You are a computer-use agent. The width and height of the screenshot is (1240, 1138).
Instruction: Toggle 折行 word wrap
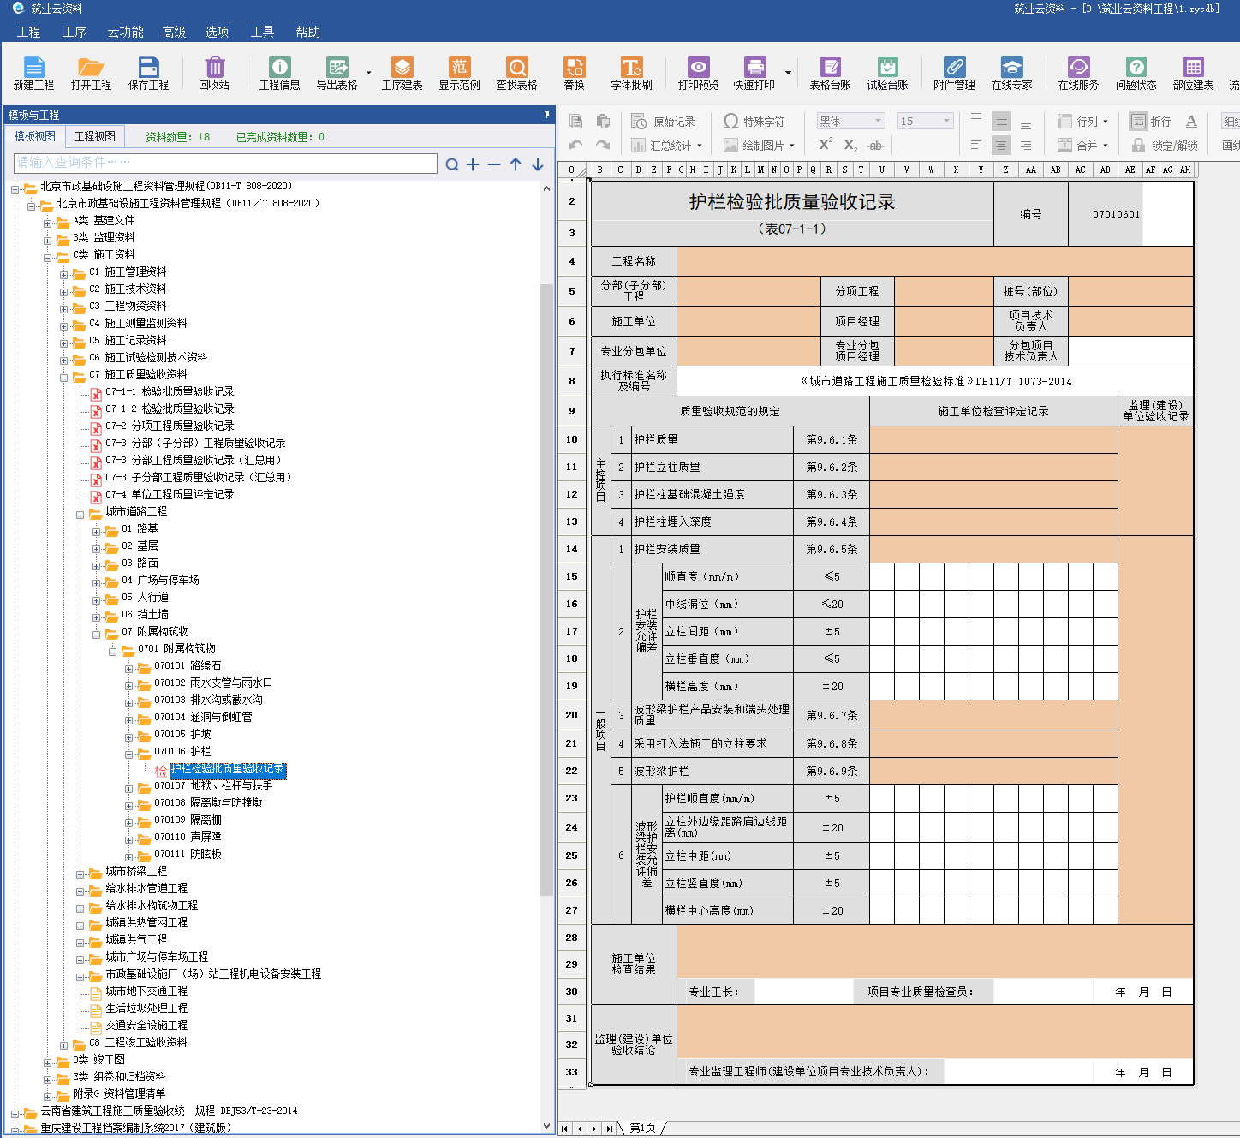pos(1150,122)
